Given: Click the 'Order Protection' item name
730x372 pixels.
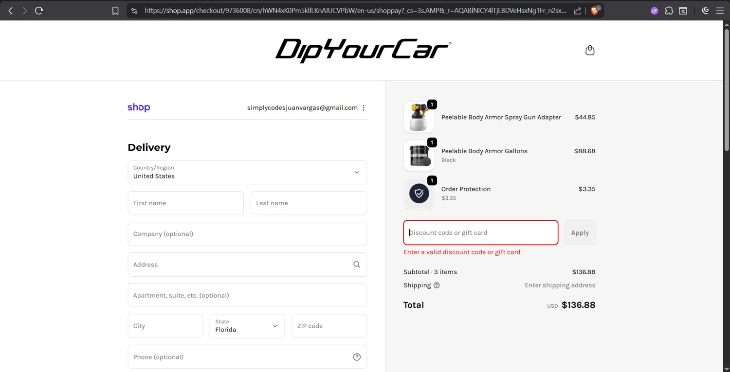Looking at the screenshot, I should pyautogui.click(x=466, y=189).
